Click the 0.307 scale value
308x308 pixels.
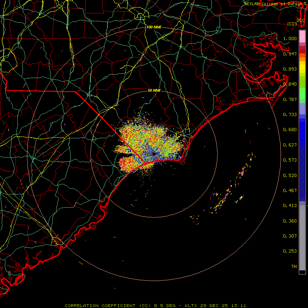pyautogui.click(x=290, y=236)
